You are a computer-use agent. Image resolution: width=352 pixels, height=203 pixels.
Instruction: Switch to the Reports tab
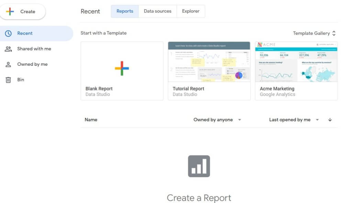(125, 11)
